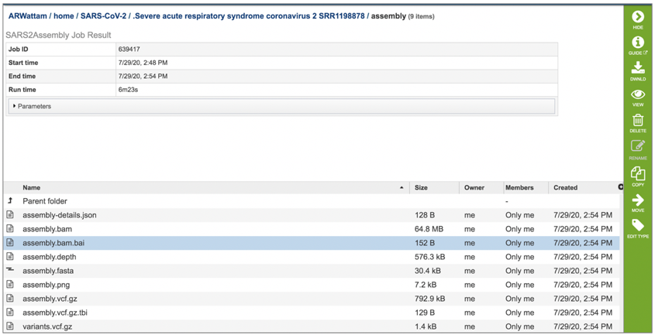The width and height of the screenshot is (655, 335).
Task: Open the Parent folder row
Action: pyautogui.click(x=311, y=201)
